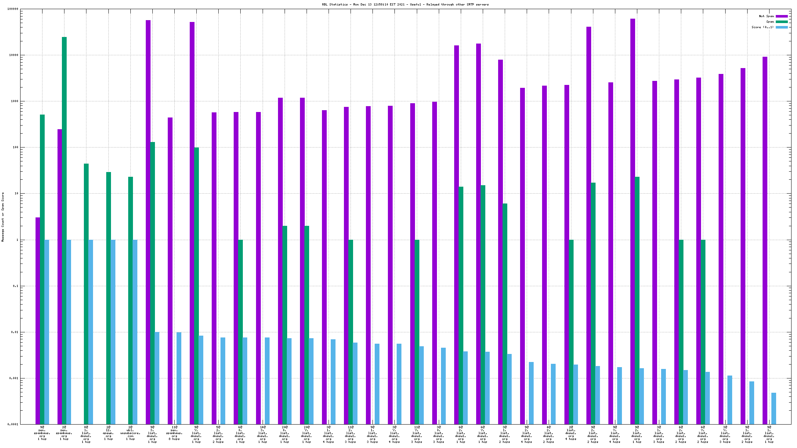The width and height of the screenshot is (797, 448).
Task: Click the 0.001 tick label on the y-axis
Action: coord(13,378)
